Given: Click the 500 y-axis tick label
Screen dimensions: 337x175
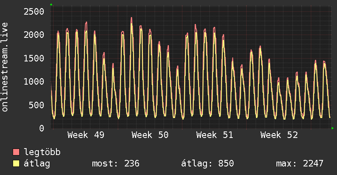Looking at the screenshot, I should coord(36,105).
